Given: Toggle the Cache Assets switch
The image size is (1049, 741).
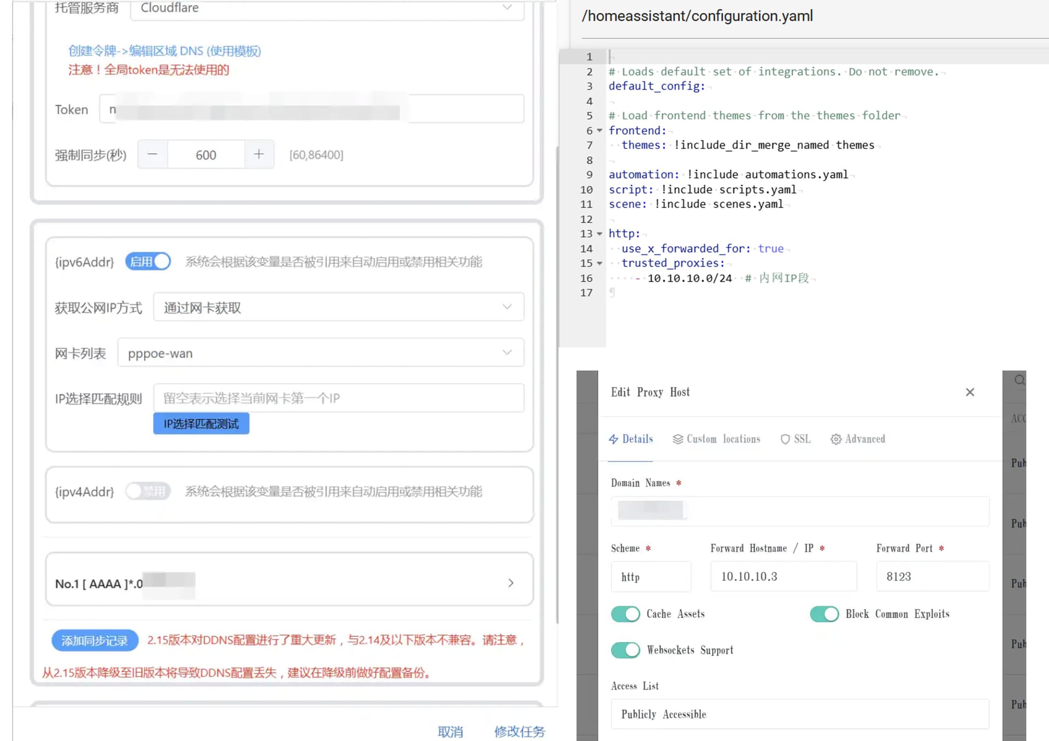Looking at the screenshot, I should 626,614.
